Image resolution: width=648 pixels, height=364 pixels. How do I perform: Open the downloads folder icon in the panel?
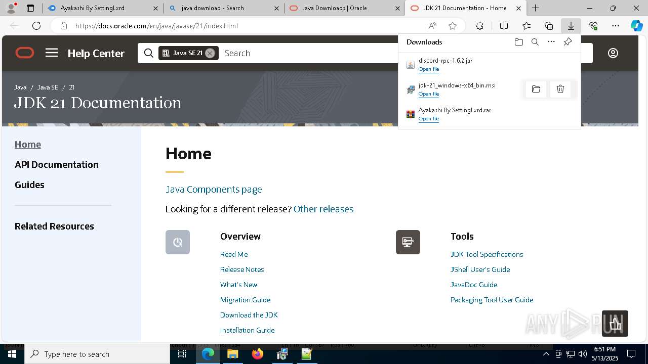518,42
